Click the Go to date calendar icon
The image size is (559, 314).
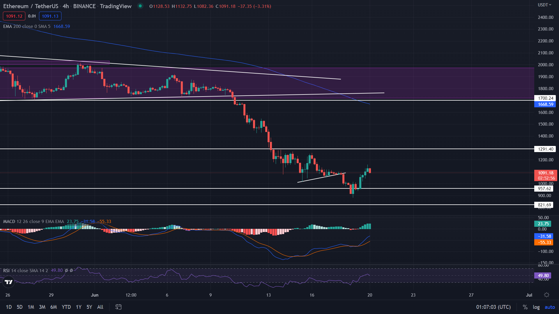coord(118,307)
